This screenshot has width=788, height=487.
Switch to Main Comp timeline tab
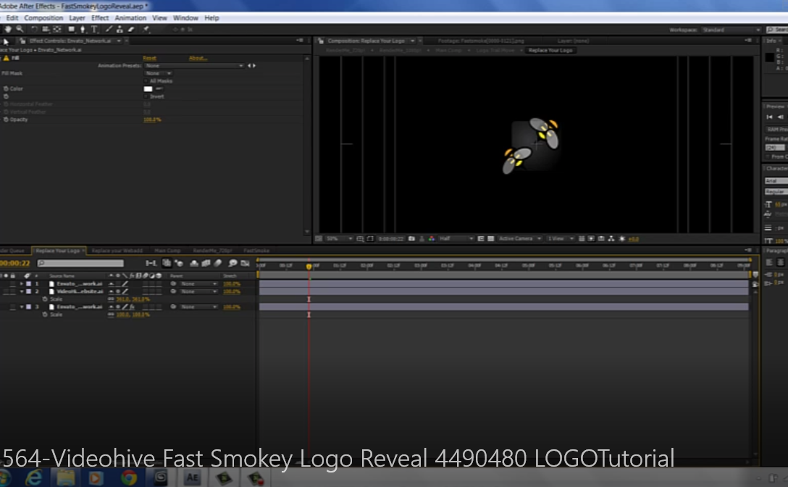pos(167,251)
